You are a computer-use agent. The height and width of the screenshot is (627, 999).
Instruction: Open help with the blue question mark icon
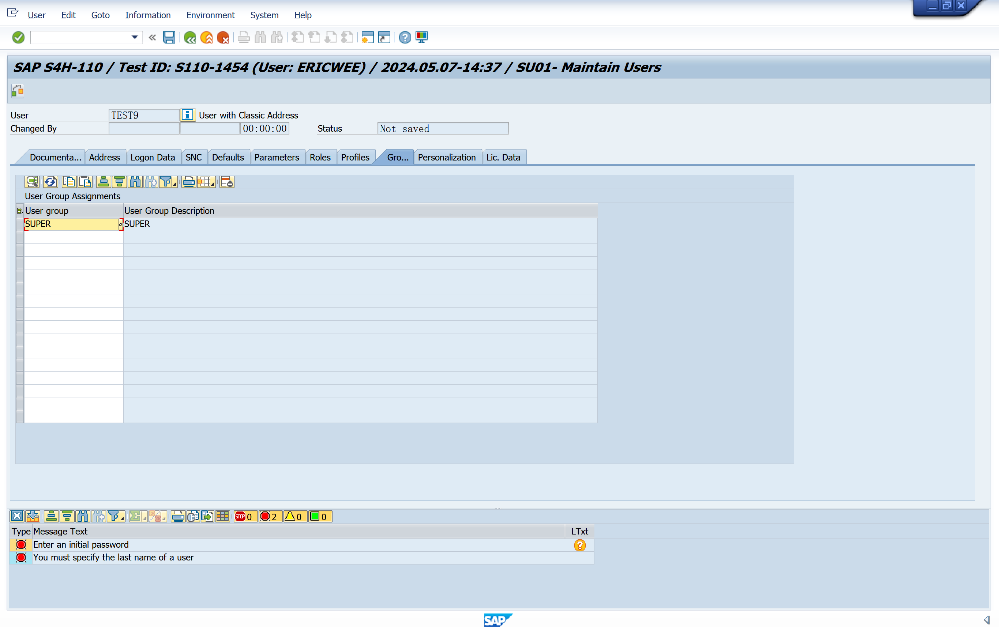pyautogui.click(x=405, y=38)
